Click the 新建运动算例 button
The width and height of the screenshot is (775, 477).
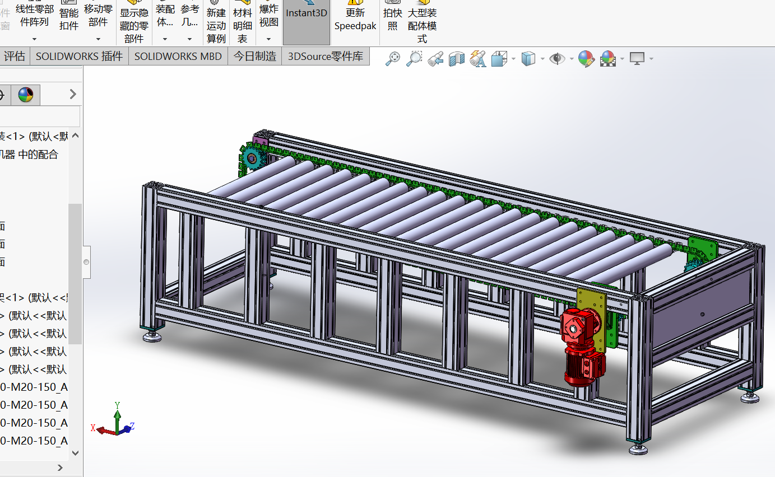tap(216, 22)
